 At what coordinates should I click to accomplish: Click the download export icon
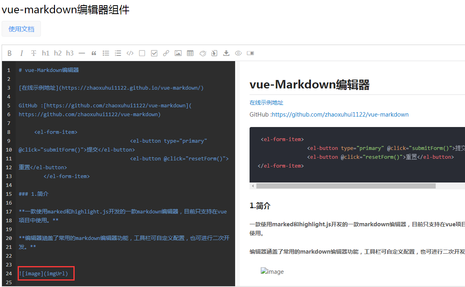(226, 53)
